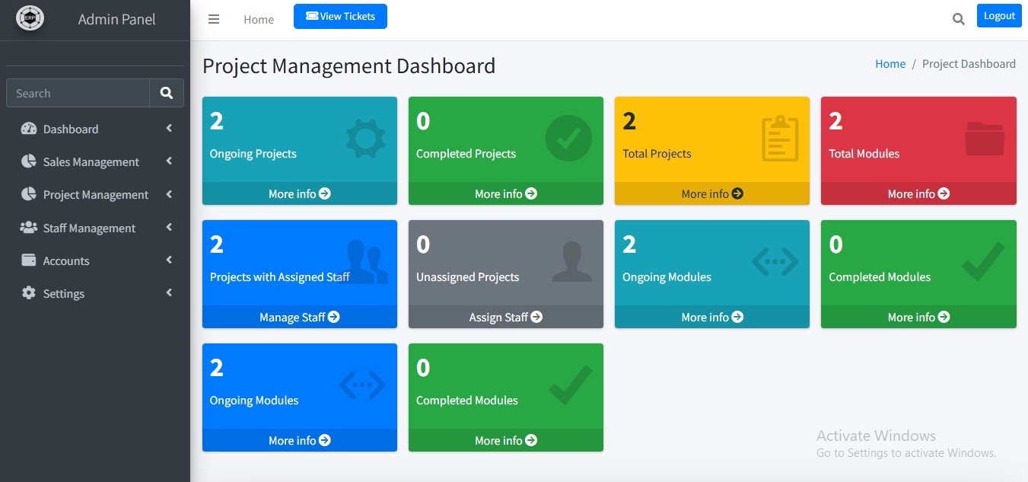Click the View Tickets button

[340, 16]
